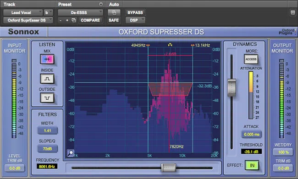Viewport: 298px width, 179px height.
Task: Click the horizontal frequency slider handle
Action: coord(168,168)
